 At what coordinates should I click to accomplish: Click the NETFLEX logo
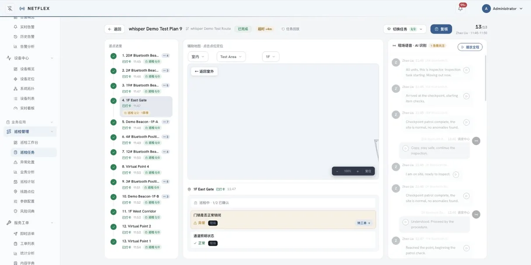click(35, 8)
